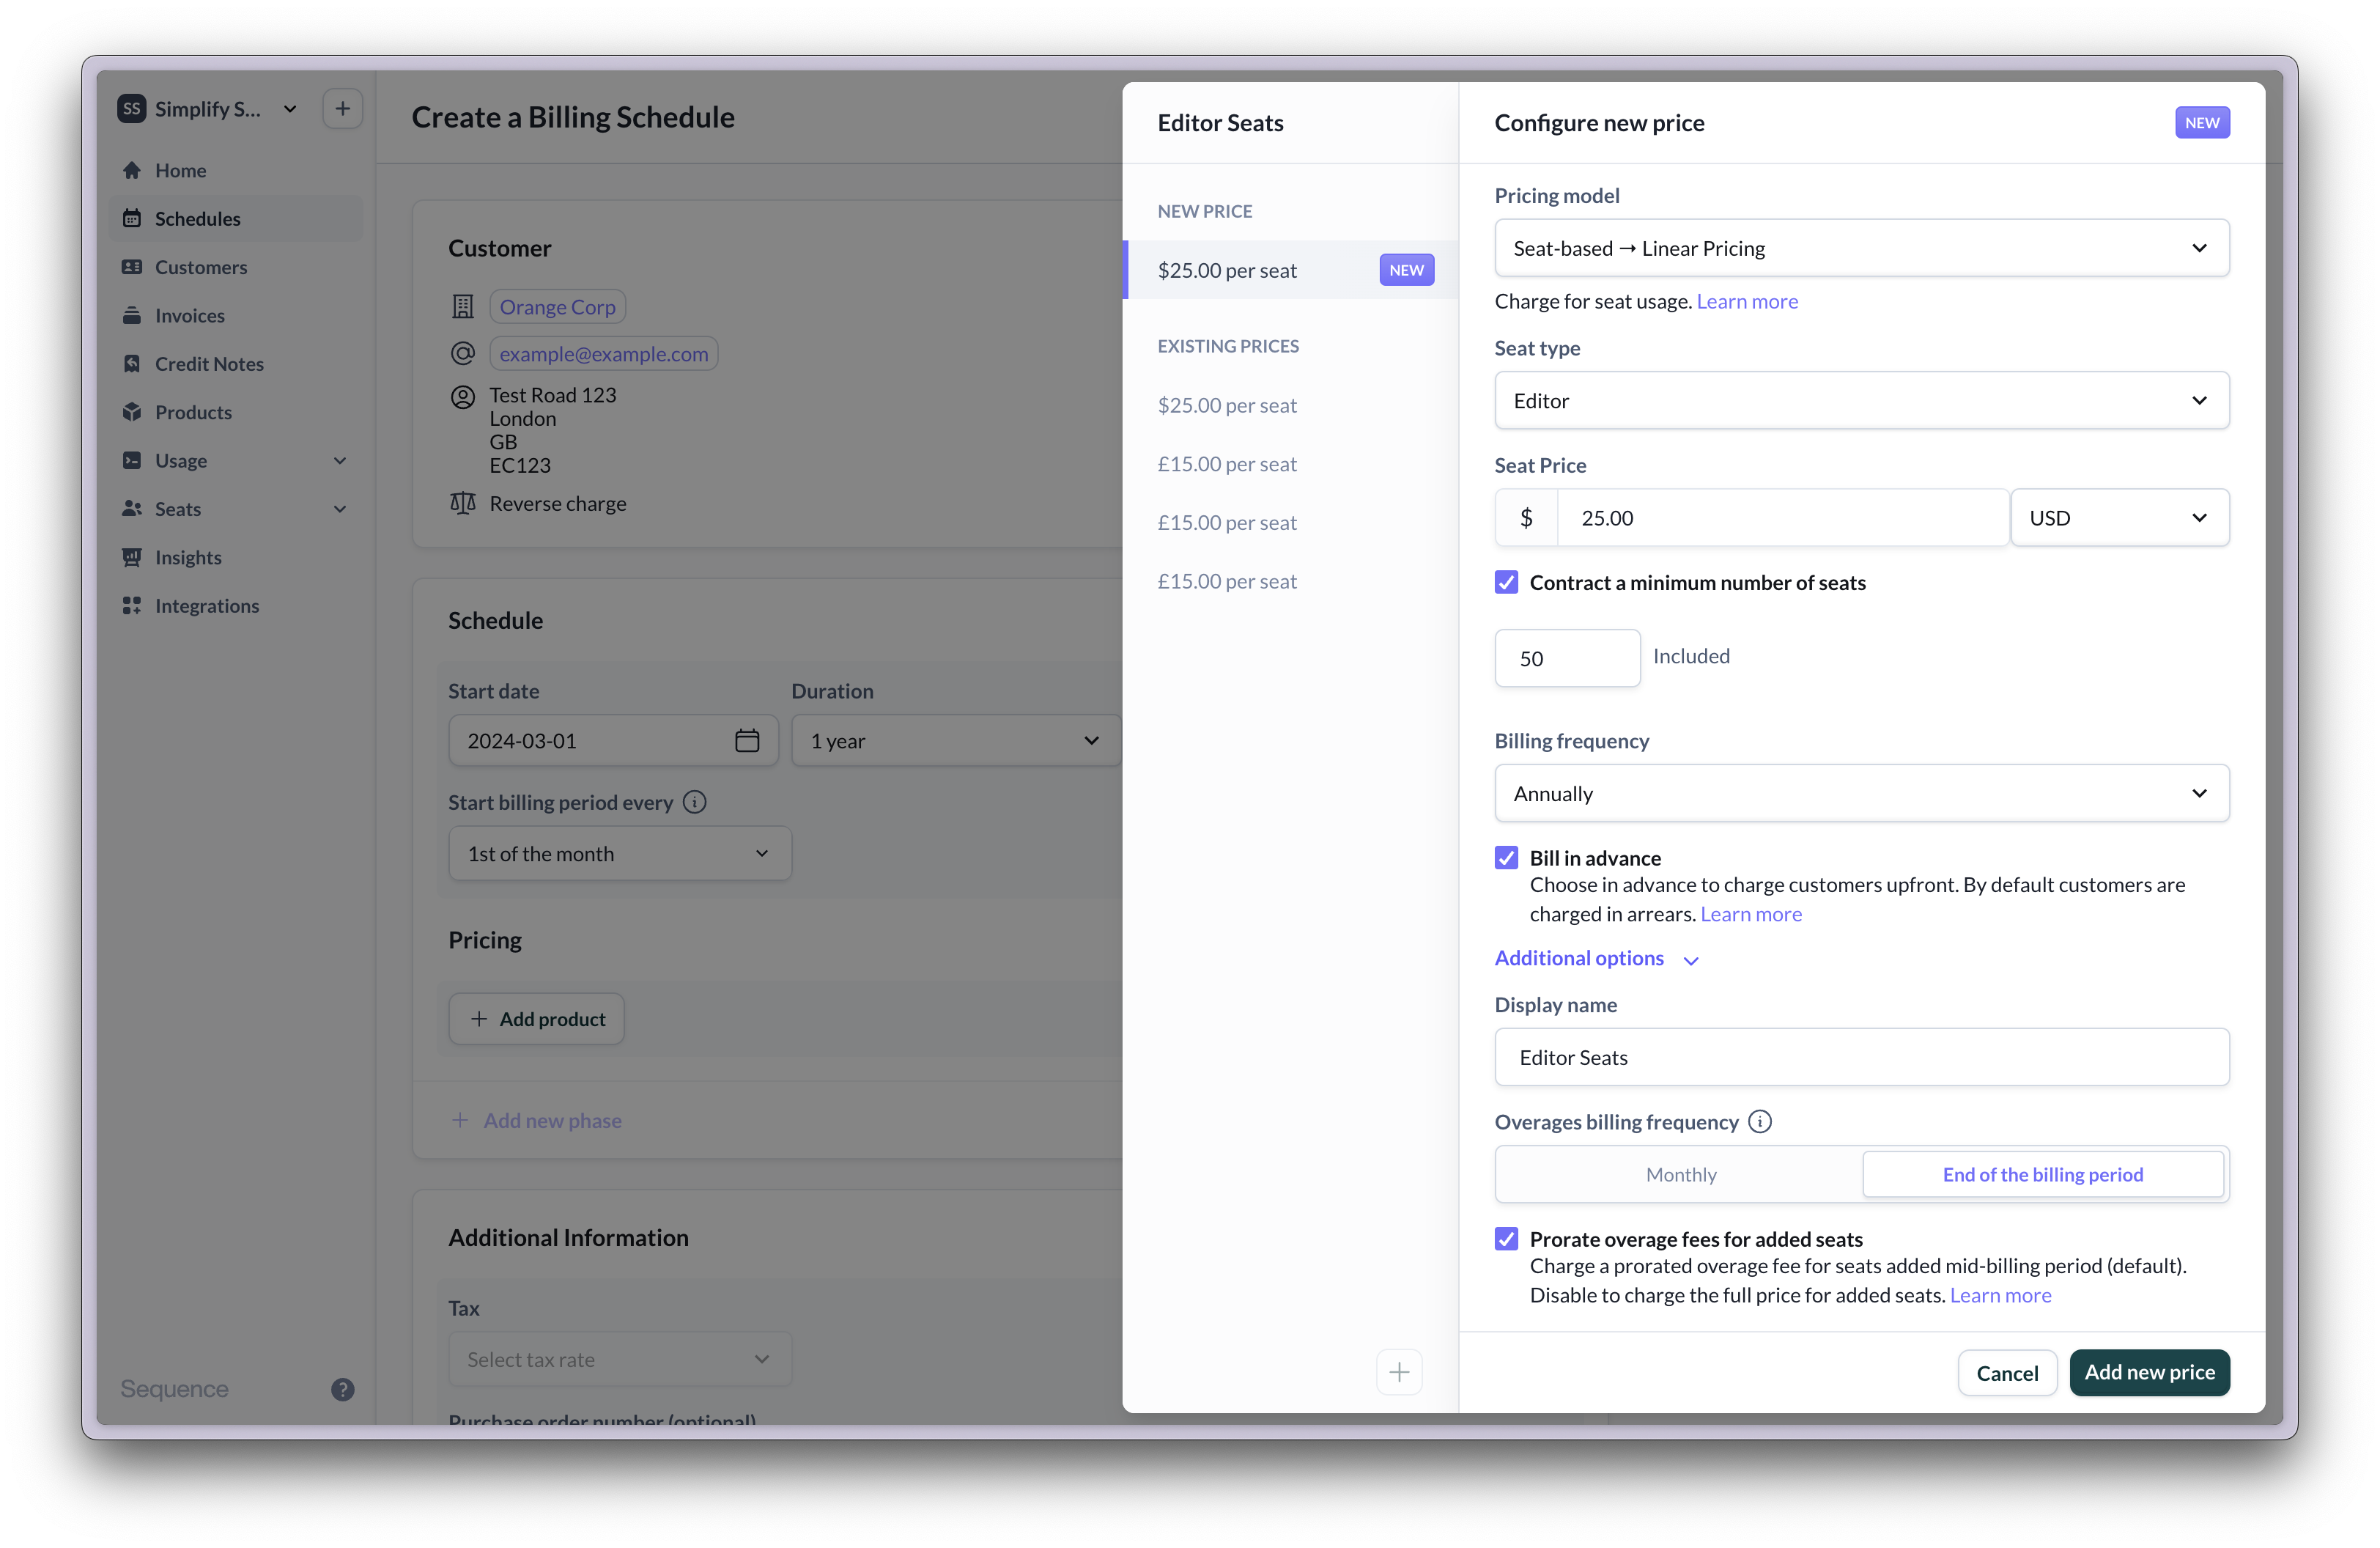Select the Customers icon in the sidebar
Image resolution: width=2380 pixels, height=1548 pixels.
[133, 267]
